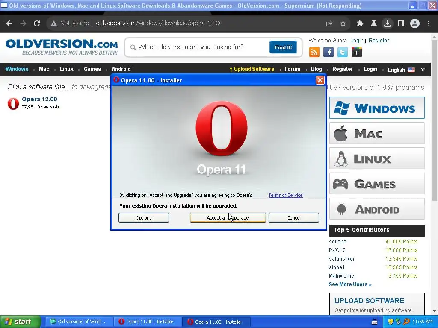
Task: Open the Games nav menu item
Action: (x=92, y=69)
